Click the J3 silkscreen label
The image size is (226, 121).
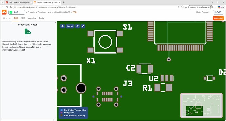coord(128,83)
